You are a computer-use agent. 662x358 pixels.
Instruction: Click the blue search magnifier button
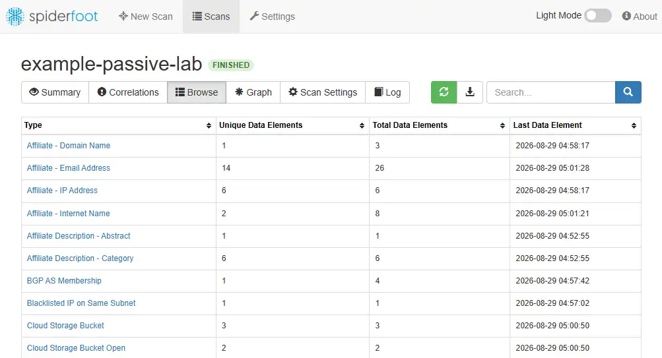click(x=628, y=92)
